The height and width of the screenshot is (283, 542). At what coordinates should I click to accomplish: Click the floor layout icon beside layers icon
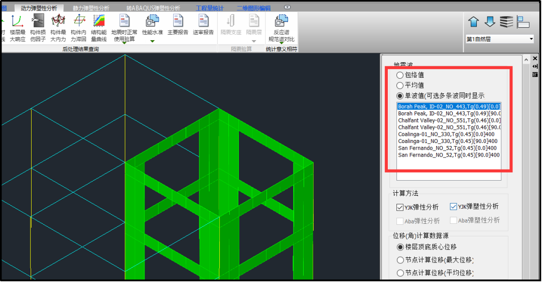[523, 22]
